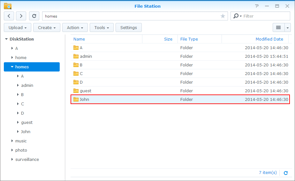
Task: Collapse the DiskStation tree root
Action: pos(6,39)
